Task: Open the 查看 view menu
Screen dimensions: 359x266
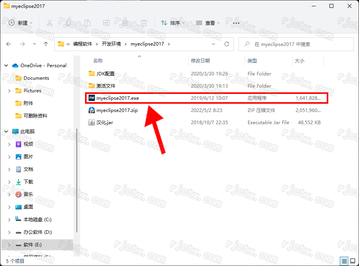Action: pyautogui.click(x=208, y=23)
